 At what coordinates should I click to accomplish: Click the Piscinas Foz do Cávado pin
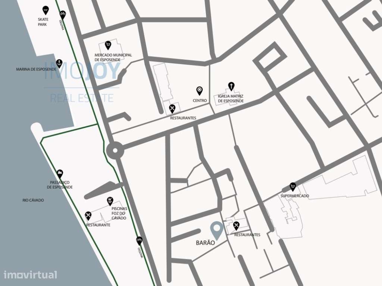110,201
